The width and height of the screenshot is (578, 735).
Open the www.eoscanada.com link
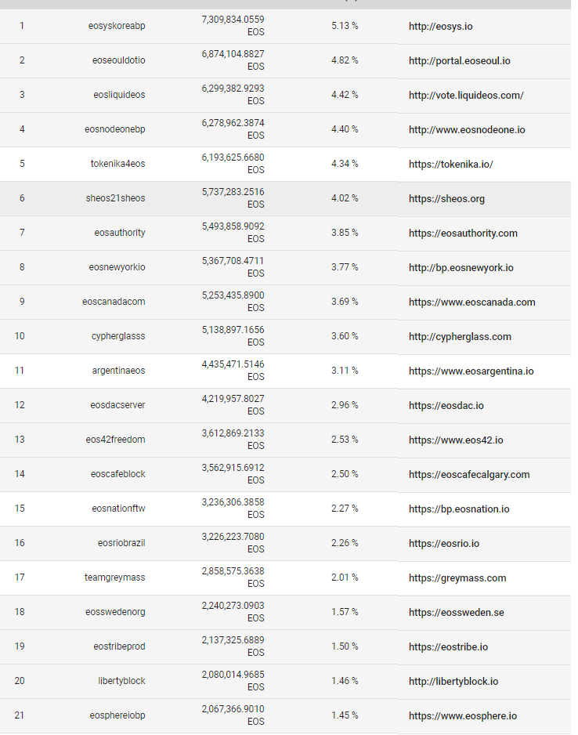click(471, 302)
